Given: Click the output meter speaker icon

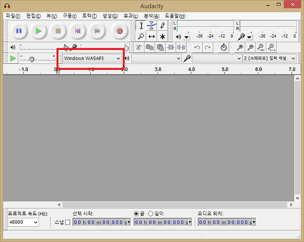Looking at the screenshot, I should (x=178, y=37).
